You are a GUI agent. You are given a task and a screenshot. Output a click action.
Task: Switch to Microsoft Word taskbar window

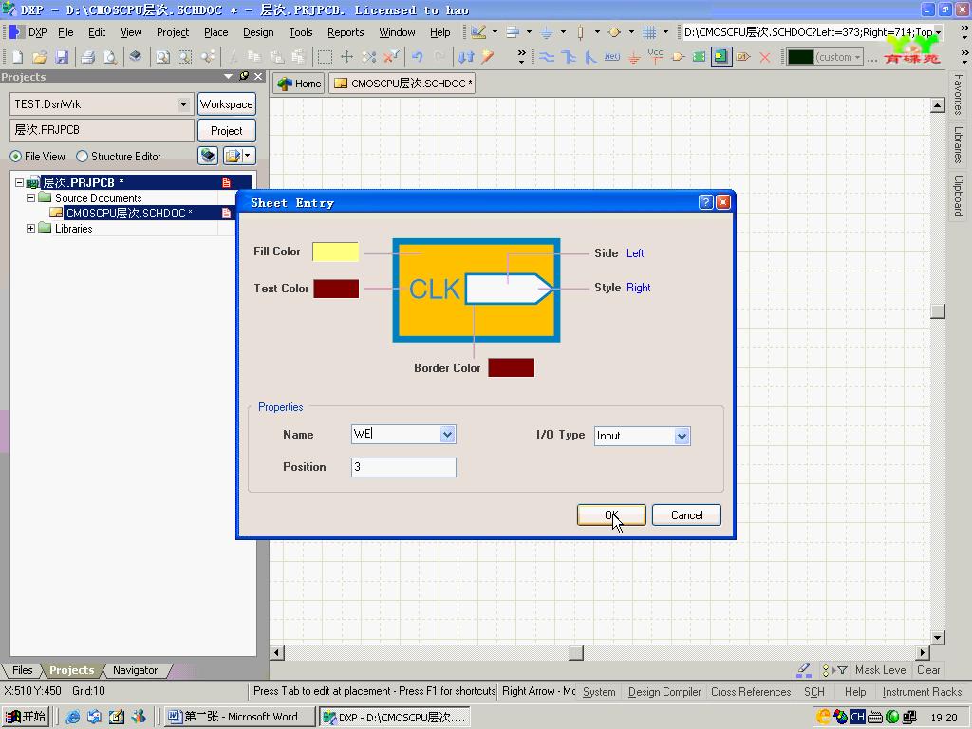point(239,717)
